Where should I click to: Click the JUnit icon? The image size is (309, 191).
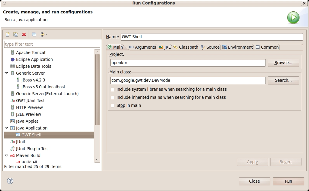coord(13,142)
